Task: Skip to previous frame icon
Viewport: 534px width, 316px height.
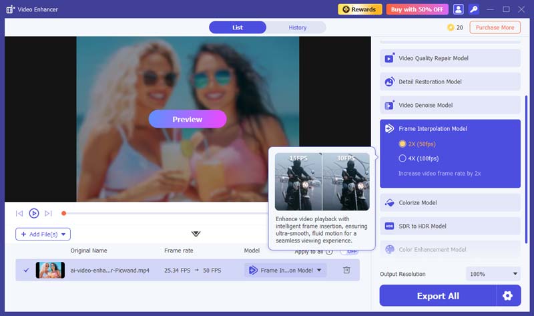Action: [x=19, y=213]
